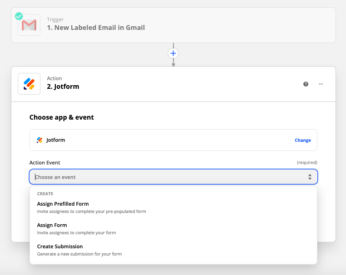Click the Gmail icon in trigger step
The width and height of the screenshot is (346, 275).
pyautogui.click(x=29, y=25)
